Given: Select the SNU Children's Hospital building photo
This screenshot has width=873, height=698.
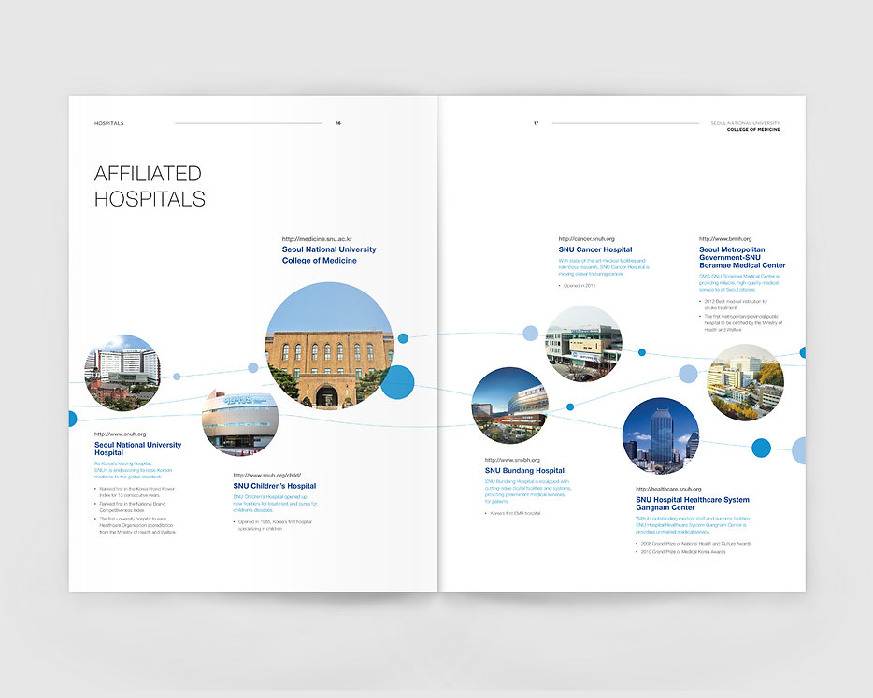Looking at the screenshot, I should coord(239,422).
